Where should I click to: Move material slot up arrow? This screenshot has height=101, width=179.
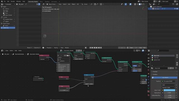coord(177,63)
